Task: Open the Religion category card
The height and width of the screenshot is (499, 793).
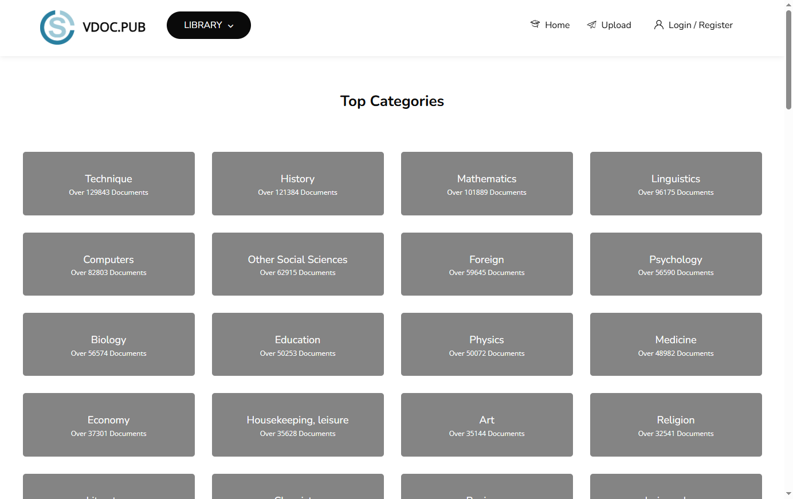Action: pyautogui.click(x=676, y=425)
